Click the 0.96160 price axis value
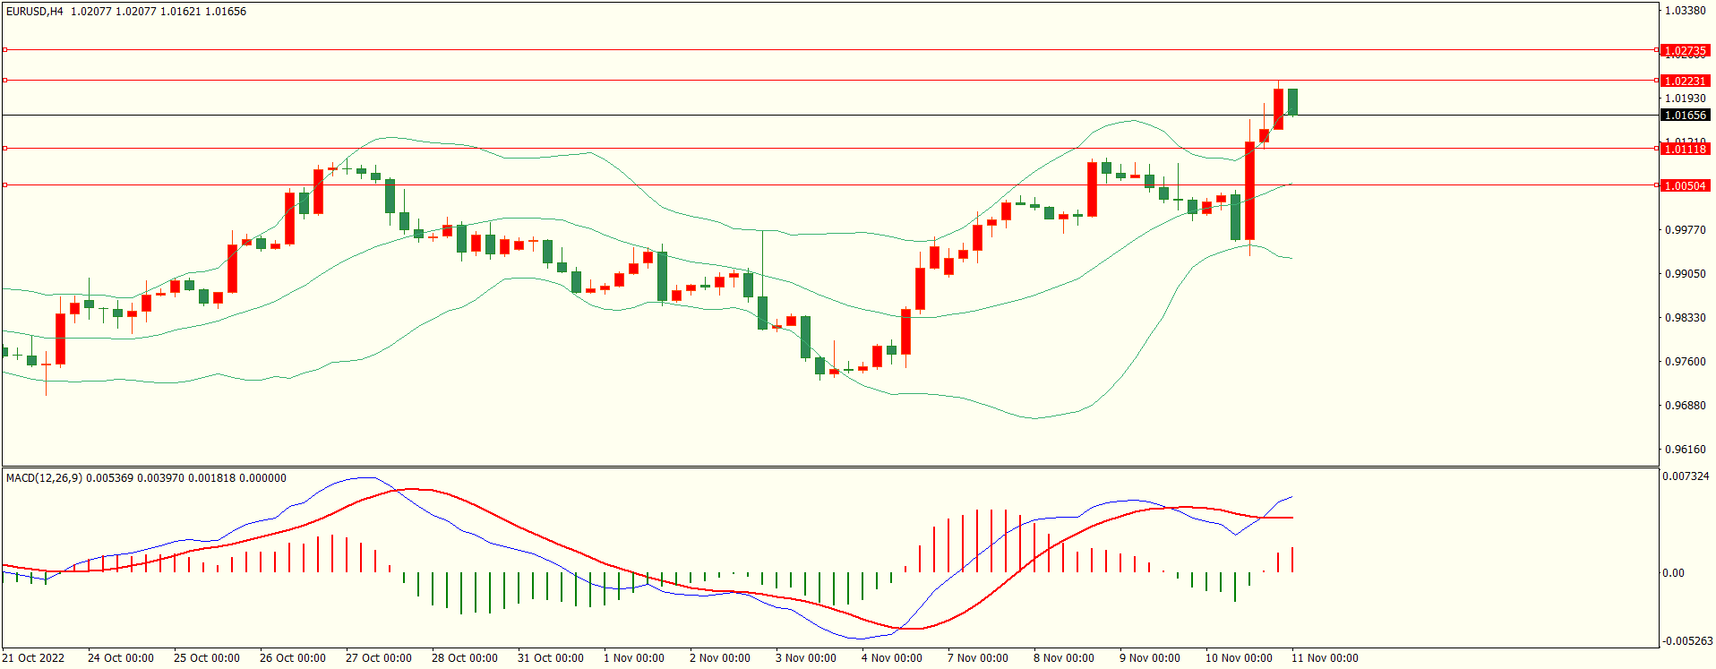 click(1685, 450)
